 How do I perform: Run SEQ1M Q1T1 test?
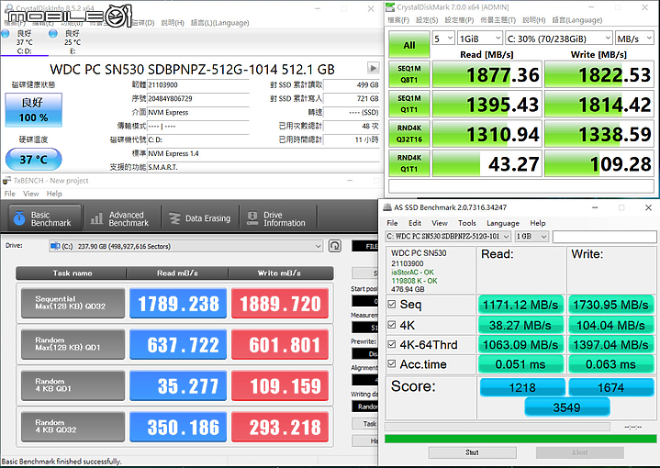[x=409, y=104]
